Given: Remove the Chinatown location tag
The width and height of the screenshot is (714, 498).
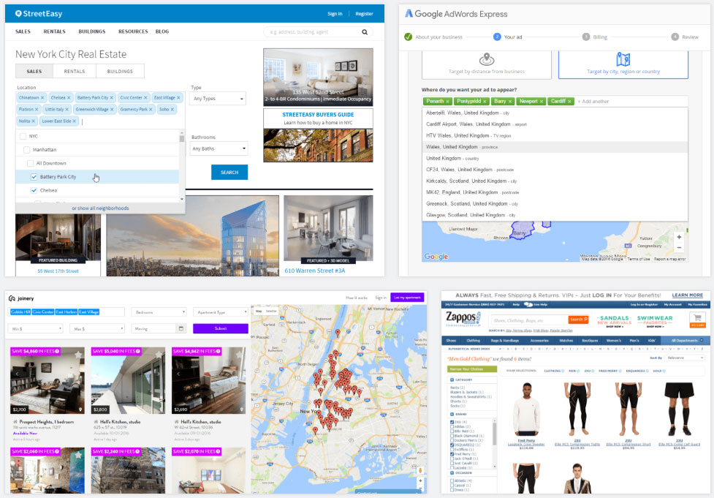Looking at the screenshot, I should pos(42,97).
